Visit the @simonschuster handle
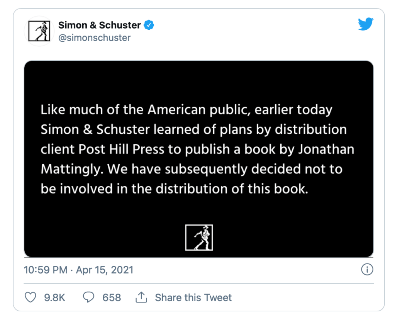 click(x=94, y=38)
